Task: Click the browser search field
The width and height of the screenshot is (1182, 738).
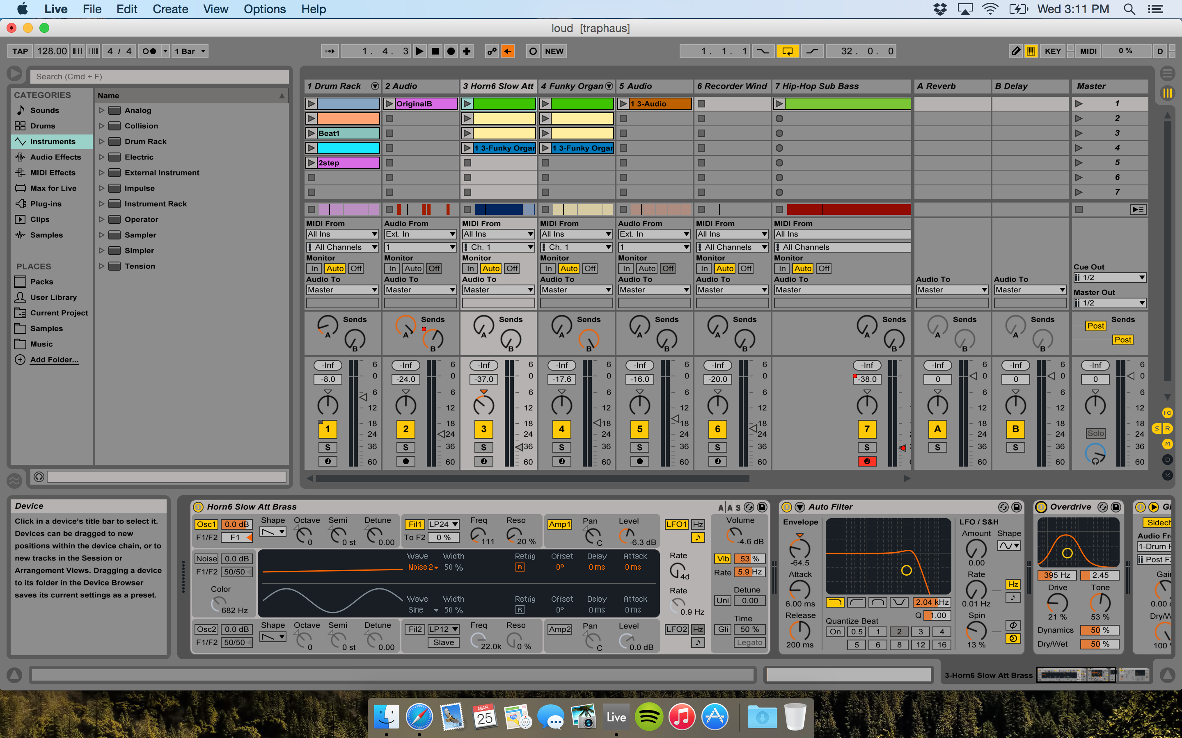Action: pyautogui.click(x=159, y=77)
